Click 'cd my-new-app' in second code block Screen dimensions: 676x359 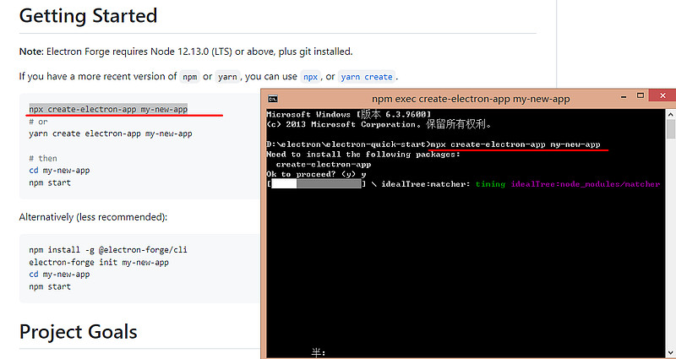59,274
